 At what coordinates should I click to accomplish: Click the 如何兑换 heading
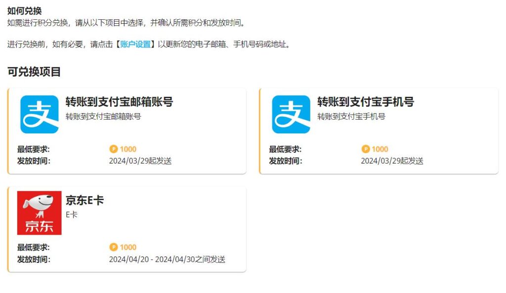pos(25,11)
